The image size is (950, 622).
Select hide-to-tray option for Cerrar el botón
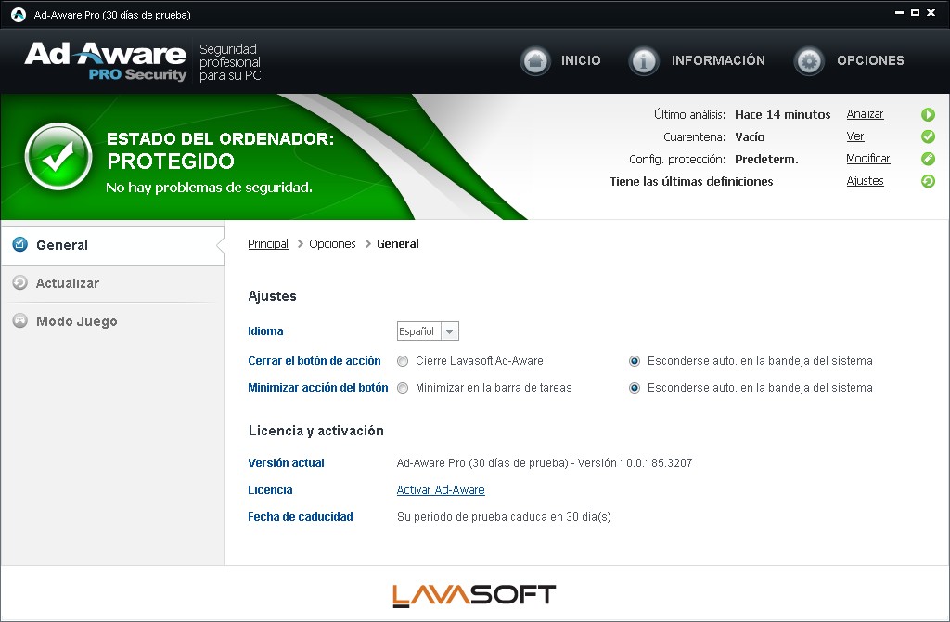635,361
